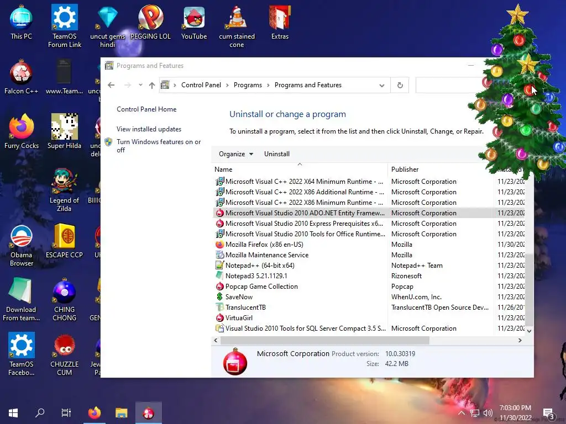Click the horizontal scrollbar left arrow
The height and width of the screenshot is (424, 566).
pyautogui.click(x=216, y=340)
